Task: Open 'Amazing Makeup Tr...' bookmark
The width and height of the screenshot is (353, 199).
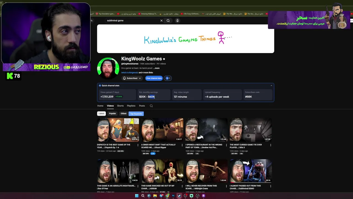Action: coord(148,14)
